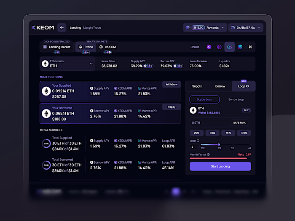Click the wallet icon next to 0xABc13F..0x
The width and height of the screenshot is (295, 221).
click(x=233, y=28)
